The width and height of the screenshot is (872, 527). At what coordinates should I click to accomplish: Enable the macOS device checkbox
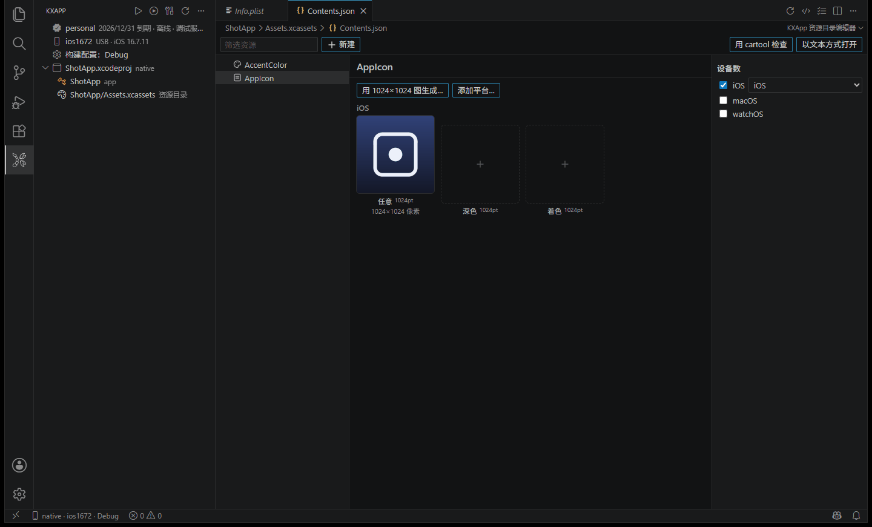coord(723,101)
